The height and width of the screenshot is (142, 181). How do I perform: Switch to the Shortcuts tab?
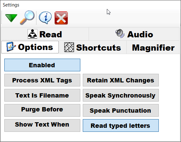point(93,48)
